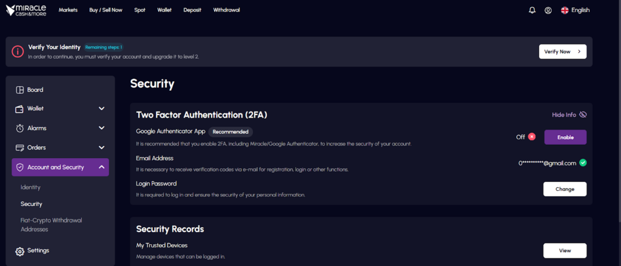Click the red identity warning icon
This screenshot has width=621, height=266.
18,52
